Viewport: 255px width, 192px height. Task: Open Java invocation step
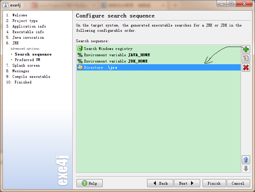(x=28, y=38)
